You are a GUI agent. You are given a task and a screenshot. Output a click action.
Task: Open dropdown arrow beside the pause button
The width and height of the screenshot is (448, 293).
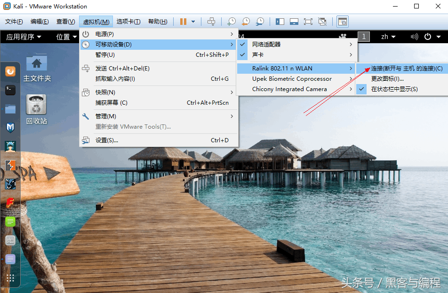pyautogui.click(x=193, y=22)
